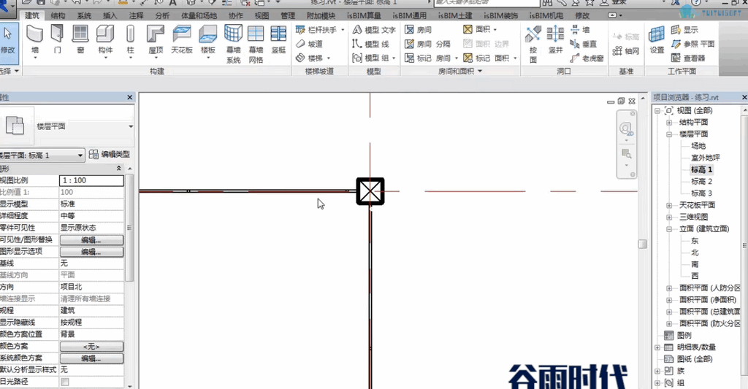Viewport: 748px width, 389px height.
Task: Select the 墙 (Wall) tool
Action: pos(35,41)
